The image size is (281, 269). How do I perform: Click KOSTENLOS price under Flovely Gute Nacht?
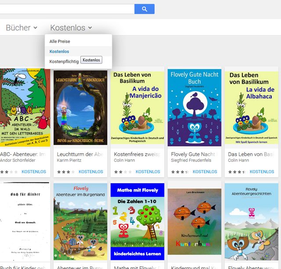(x=205, y=172)
